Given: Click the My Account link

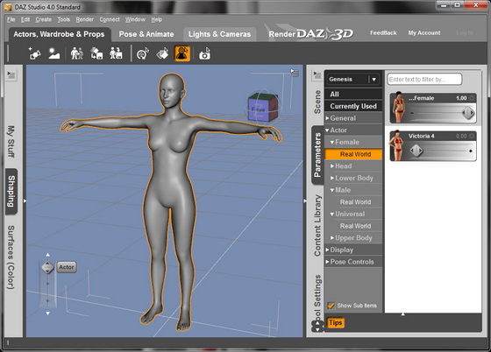Looking at the screenshot, I should point(424,32).
